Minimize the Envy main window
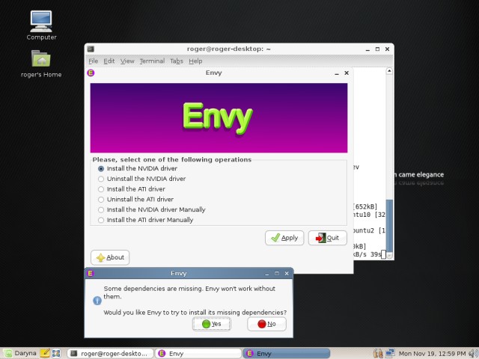The width and height of the screenshot is (479, 359). coord(337,73)
